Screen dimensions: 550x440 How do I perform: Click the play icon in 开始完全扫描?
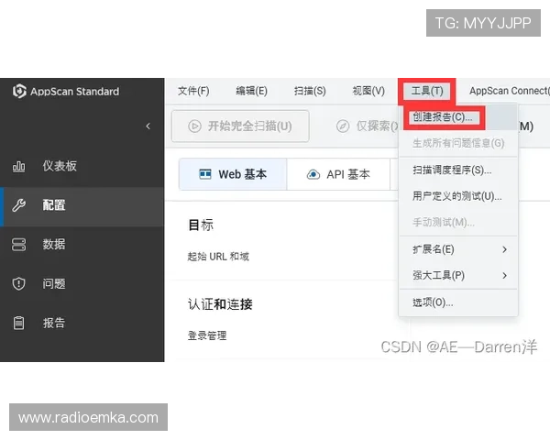pos(194,126)
